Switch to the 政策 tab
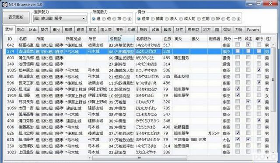This screenshot has height=163, width=280. pos(156,30)
